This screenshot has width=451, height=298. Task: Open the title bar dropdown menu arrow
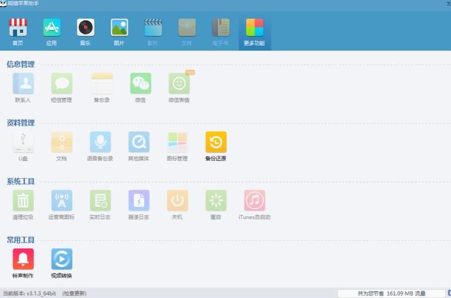(x=448, y=4)
